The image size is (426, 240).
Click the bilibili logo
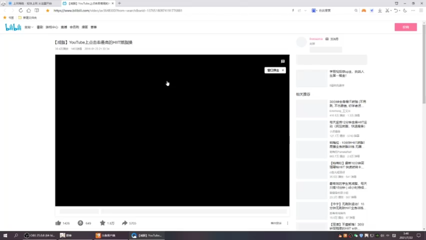click(13, 27)
